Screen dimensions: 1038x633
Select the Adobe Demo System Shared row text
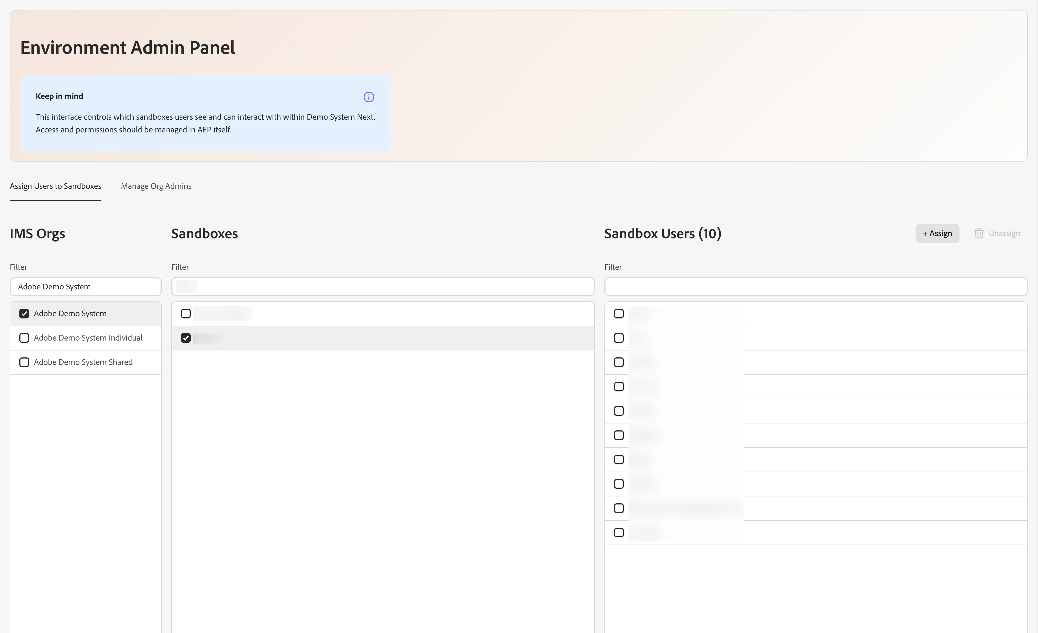click(x=83, y=362)
